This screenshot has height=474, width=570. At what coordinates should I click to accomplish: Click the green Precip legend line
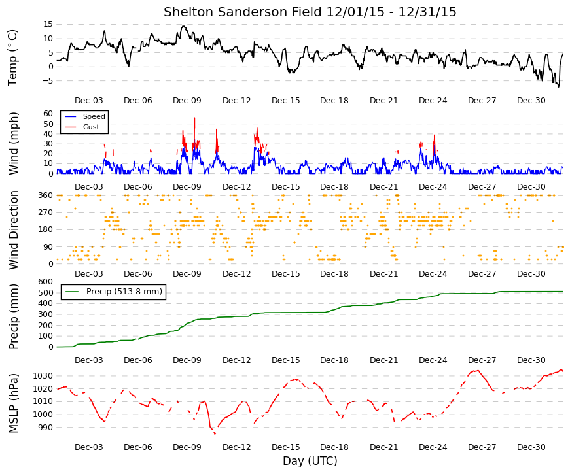coord(72,292)
